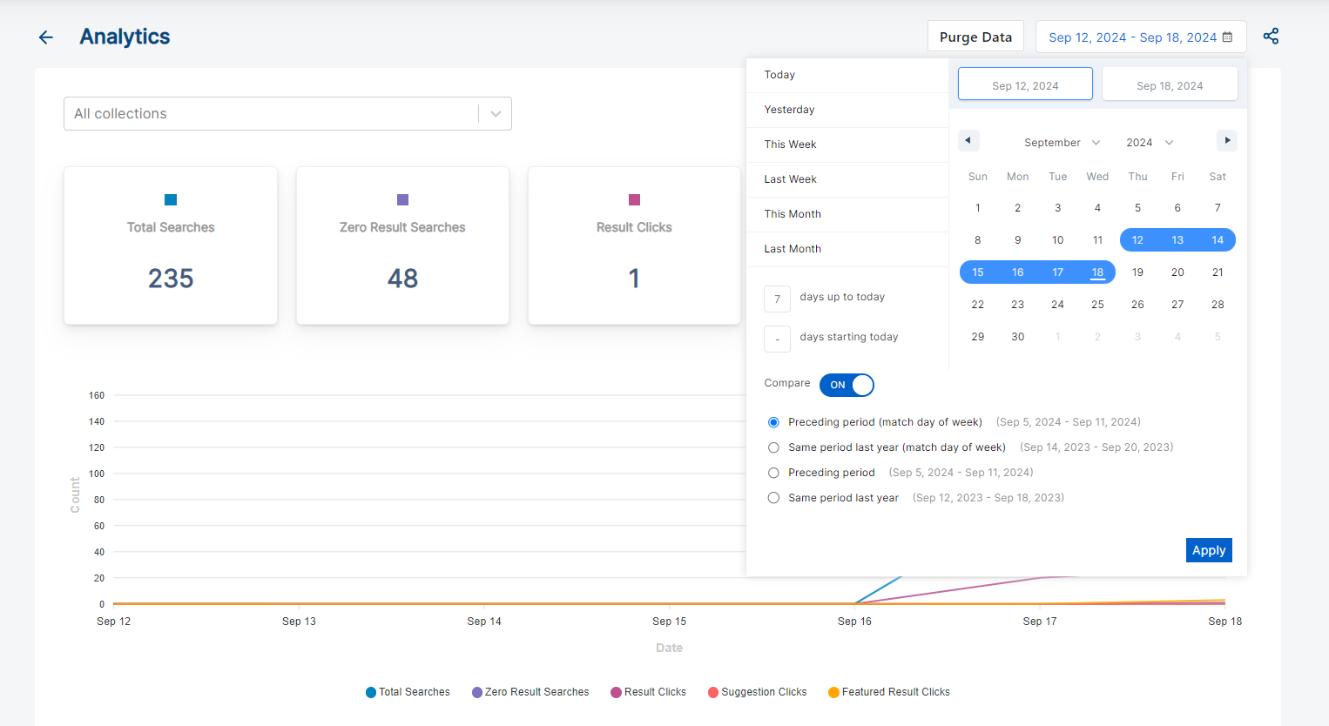Select the plain Same period last year option

point(773,498)
